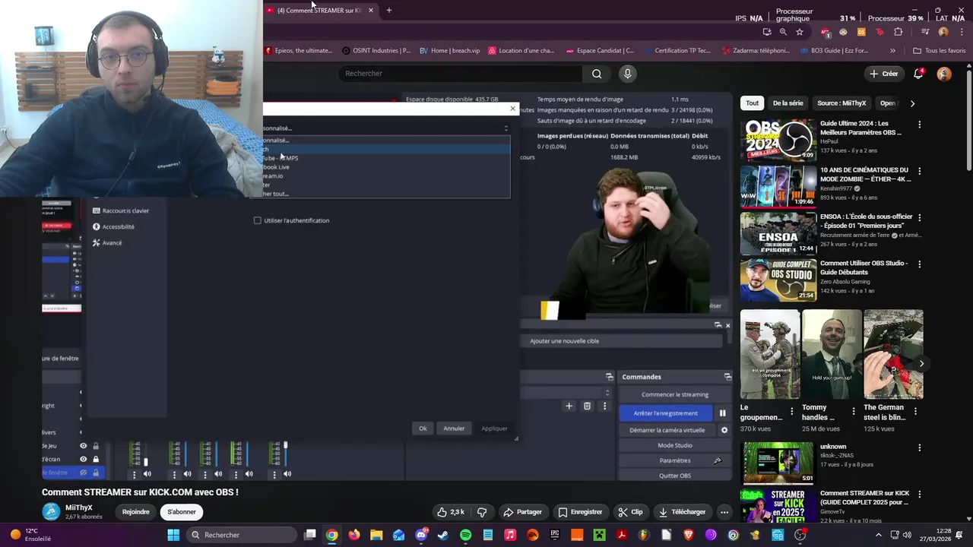Open Firefox from the taskbar

tap(354, 535)
